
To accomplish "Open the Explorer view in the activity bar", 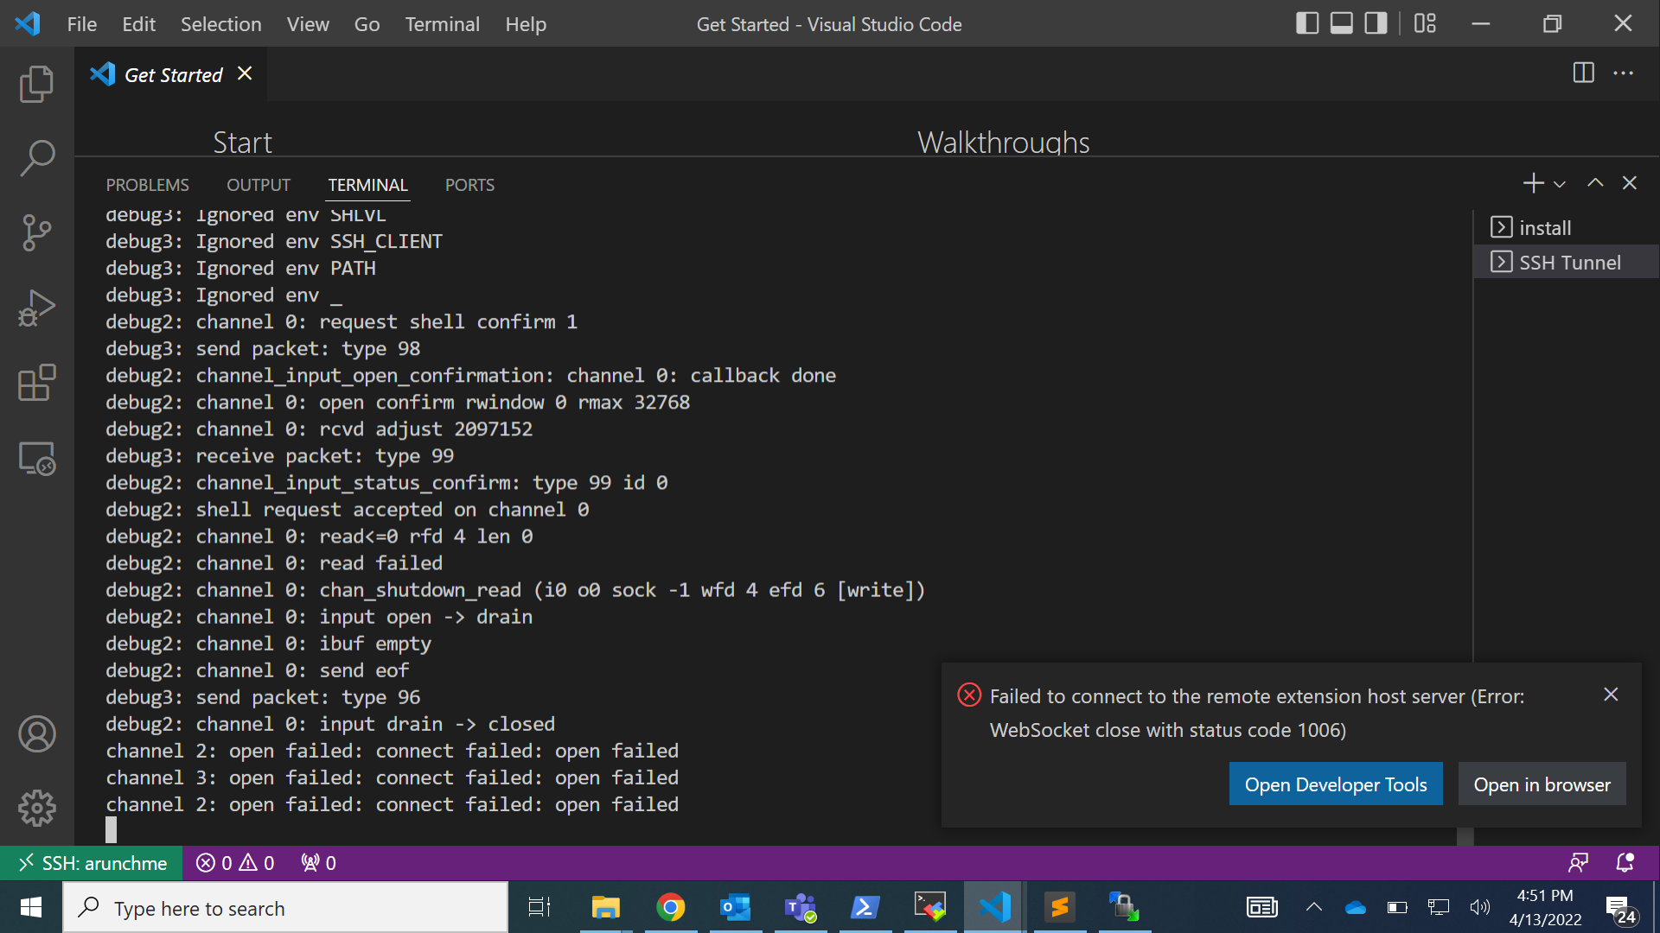I will (x=36, y=84).
